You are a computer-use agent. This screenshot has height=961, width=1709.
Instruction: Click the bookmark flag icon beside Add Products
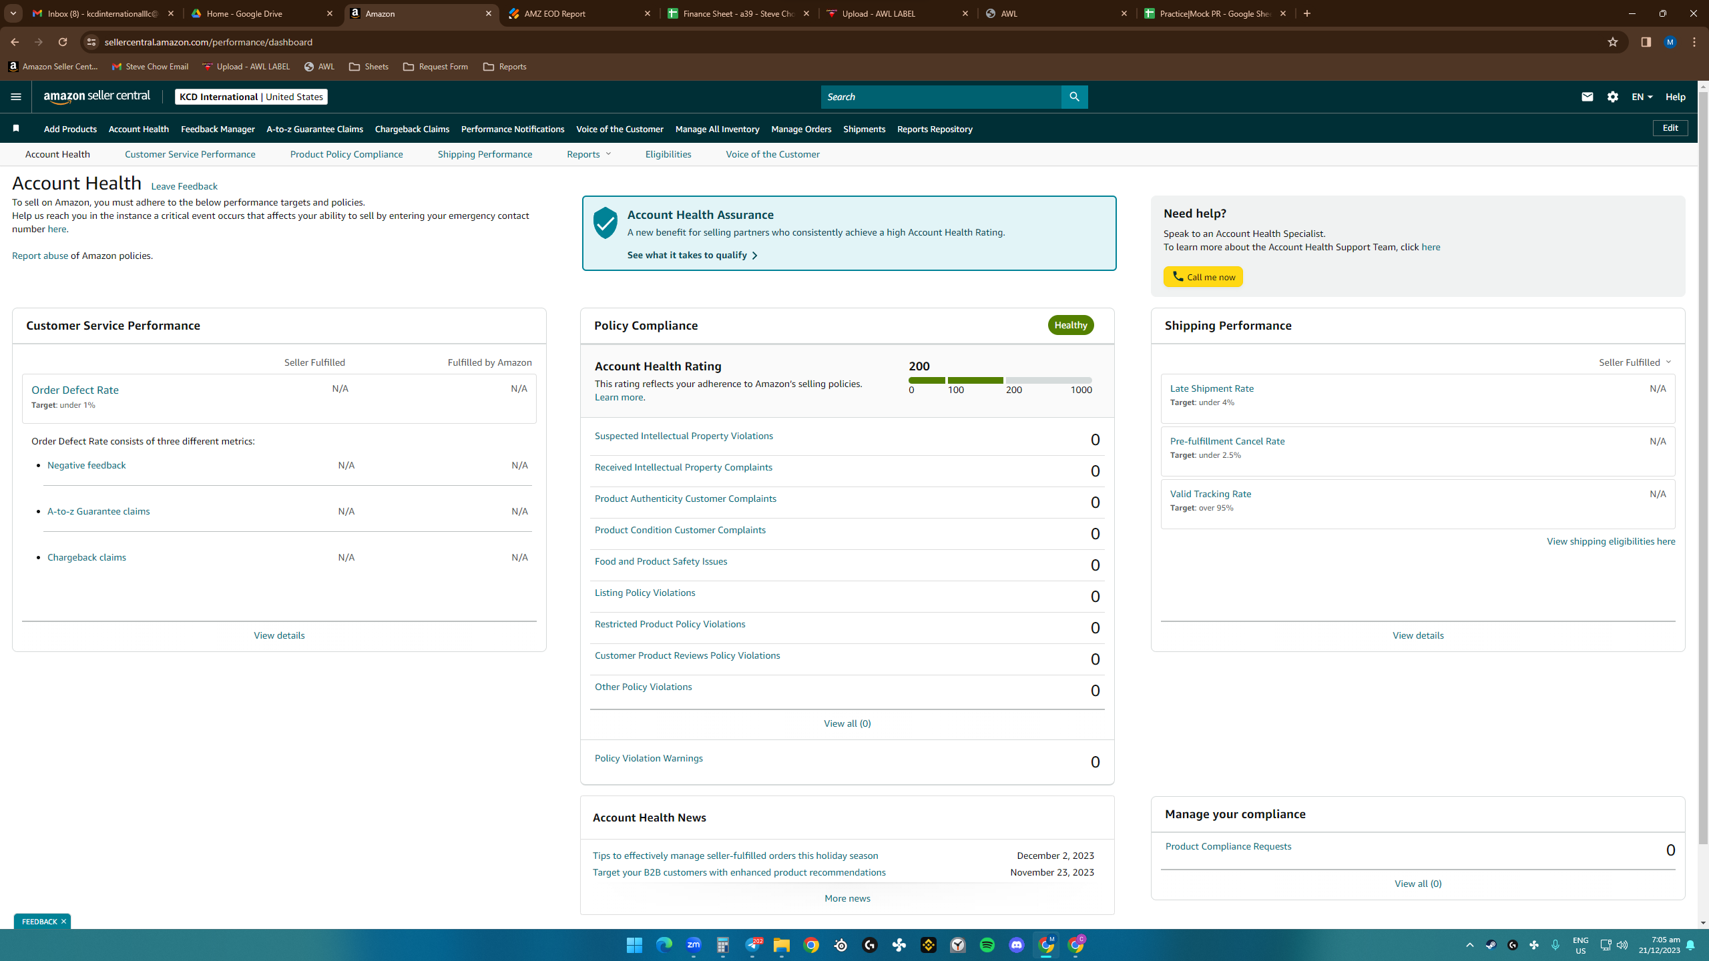tap(16, 128)
